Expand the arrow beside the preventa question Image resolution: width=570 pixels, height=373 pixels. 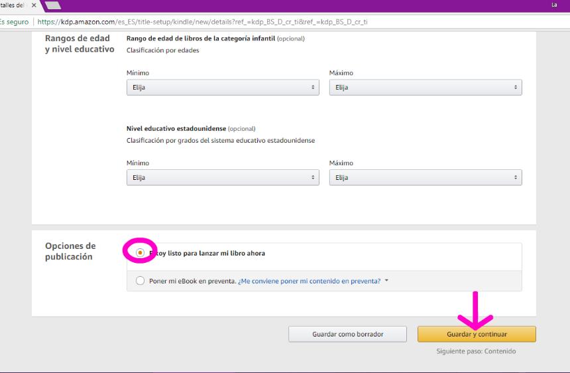[x=386, y=281]
